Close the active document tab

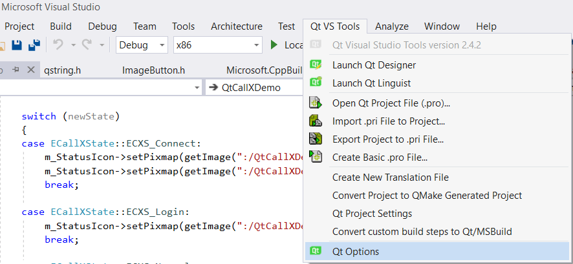pyautogui.click(x=31, y=70)
